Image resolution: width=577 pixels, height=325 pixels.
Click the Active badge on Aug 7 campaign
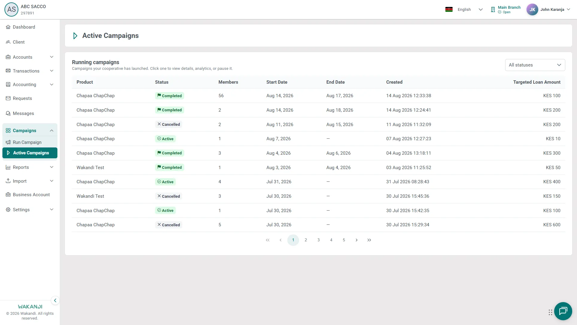(x=165, y=139)
